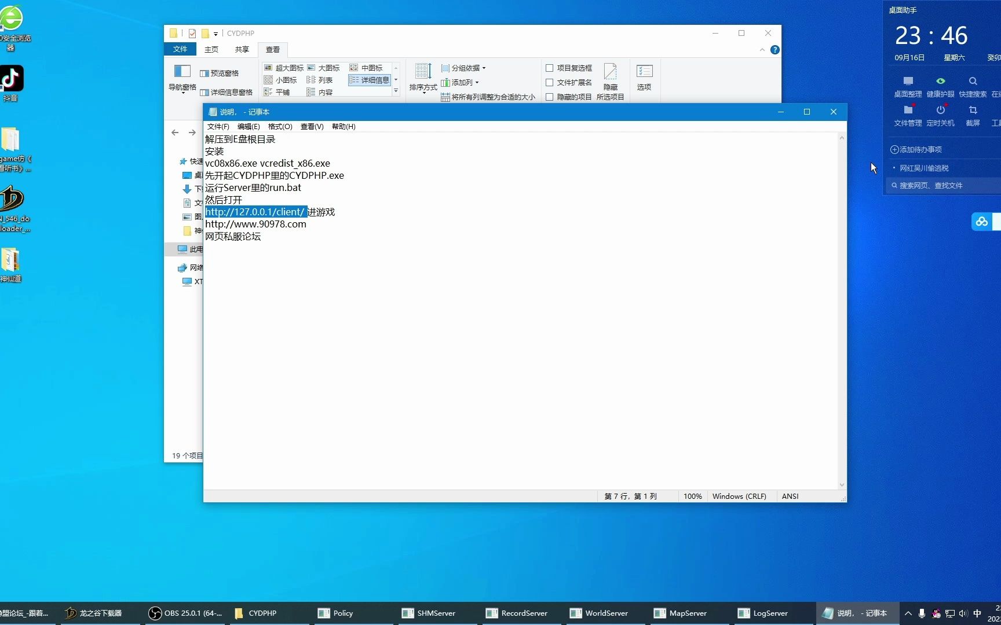Select Content view layout
The height and width of the screenshot is (625, 1001).
(x=320, y=92)
